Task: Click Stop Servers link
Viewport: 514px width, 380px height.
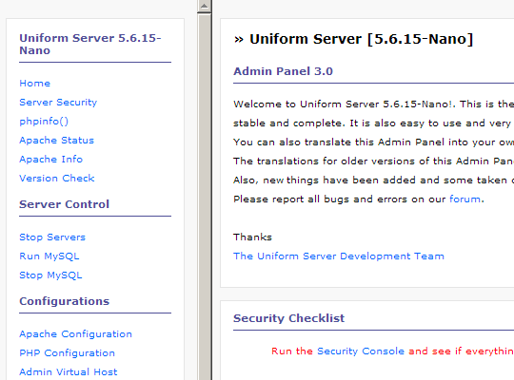Action: click(x=52, y=237)
